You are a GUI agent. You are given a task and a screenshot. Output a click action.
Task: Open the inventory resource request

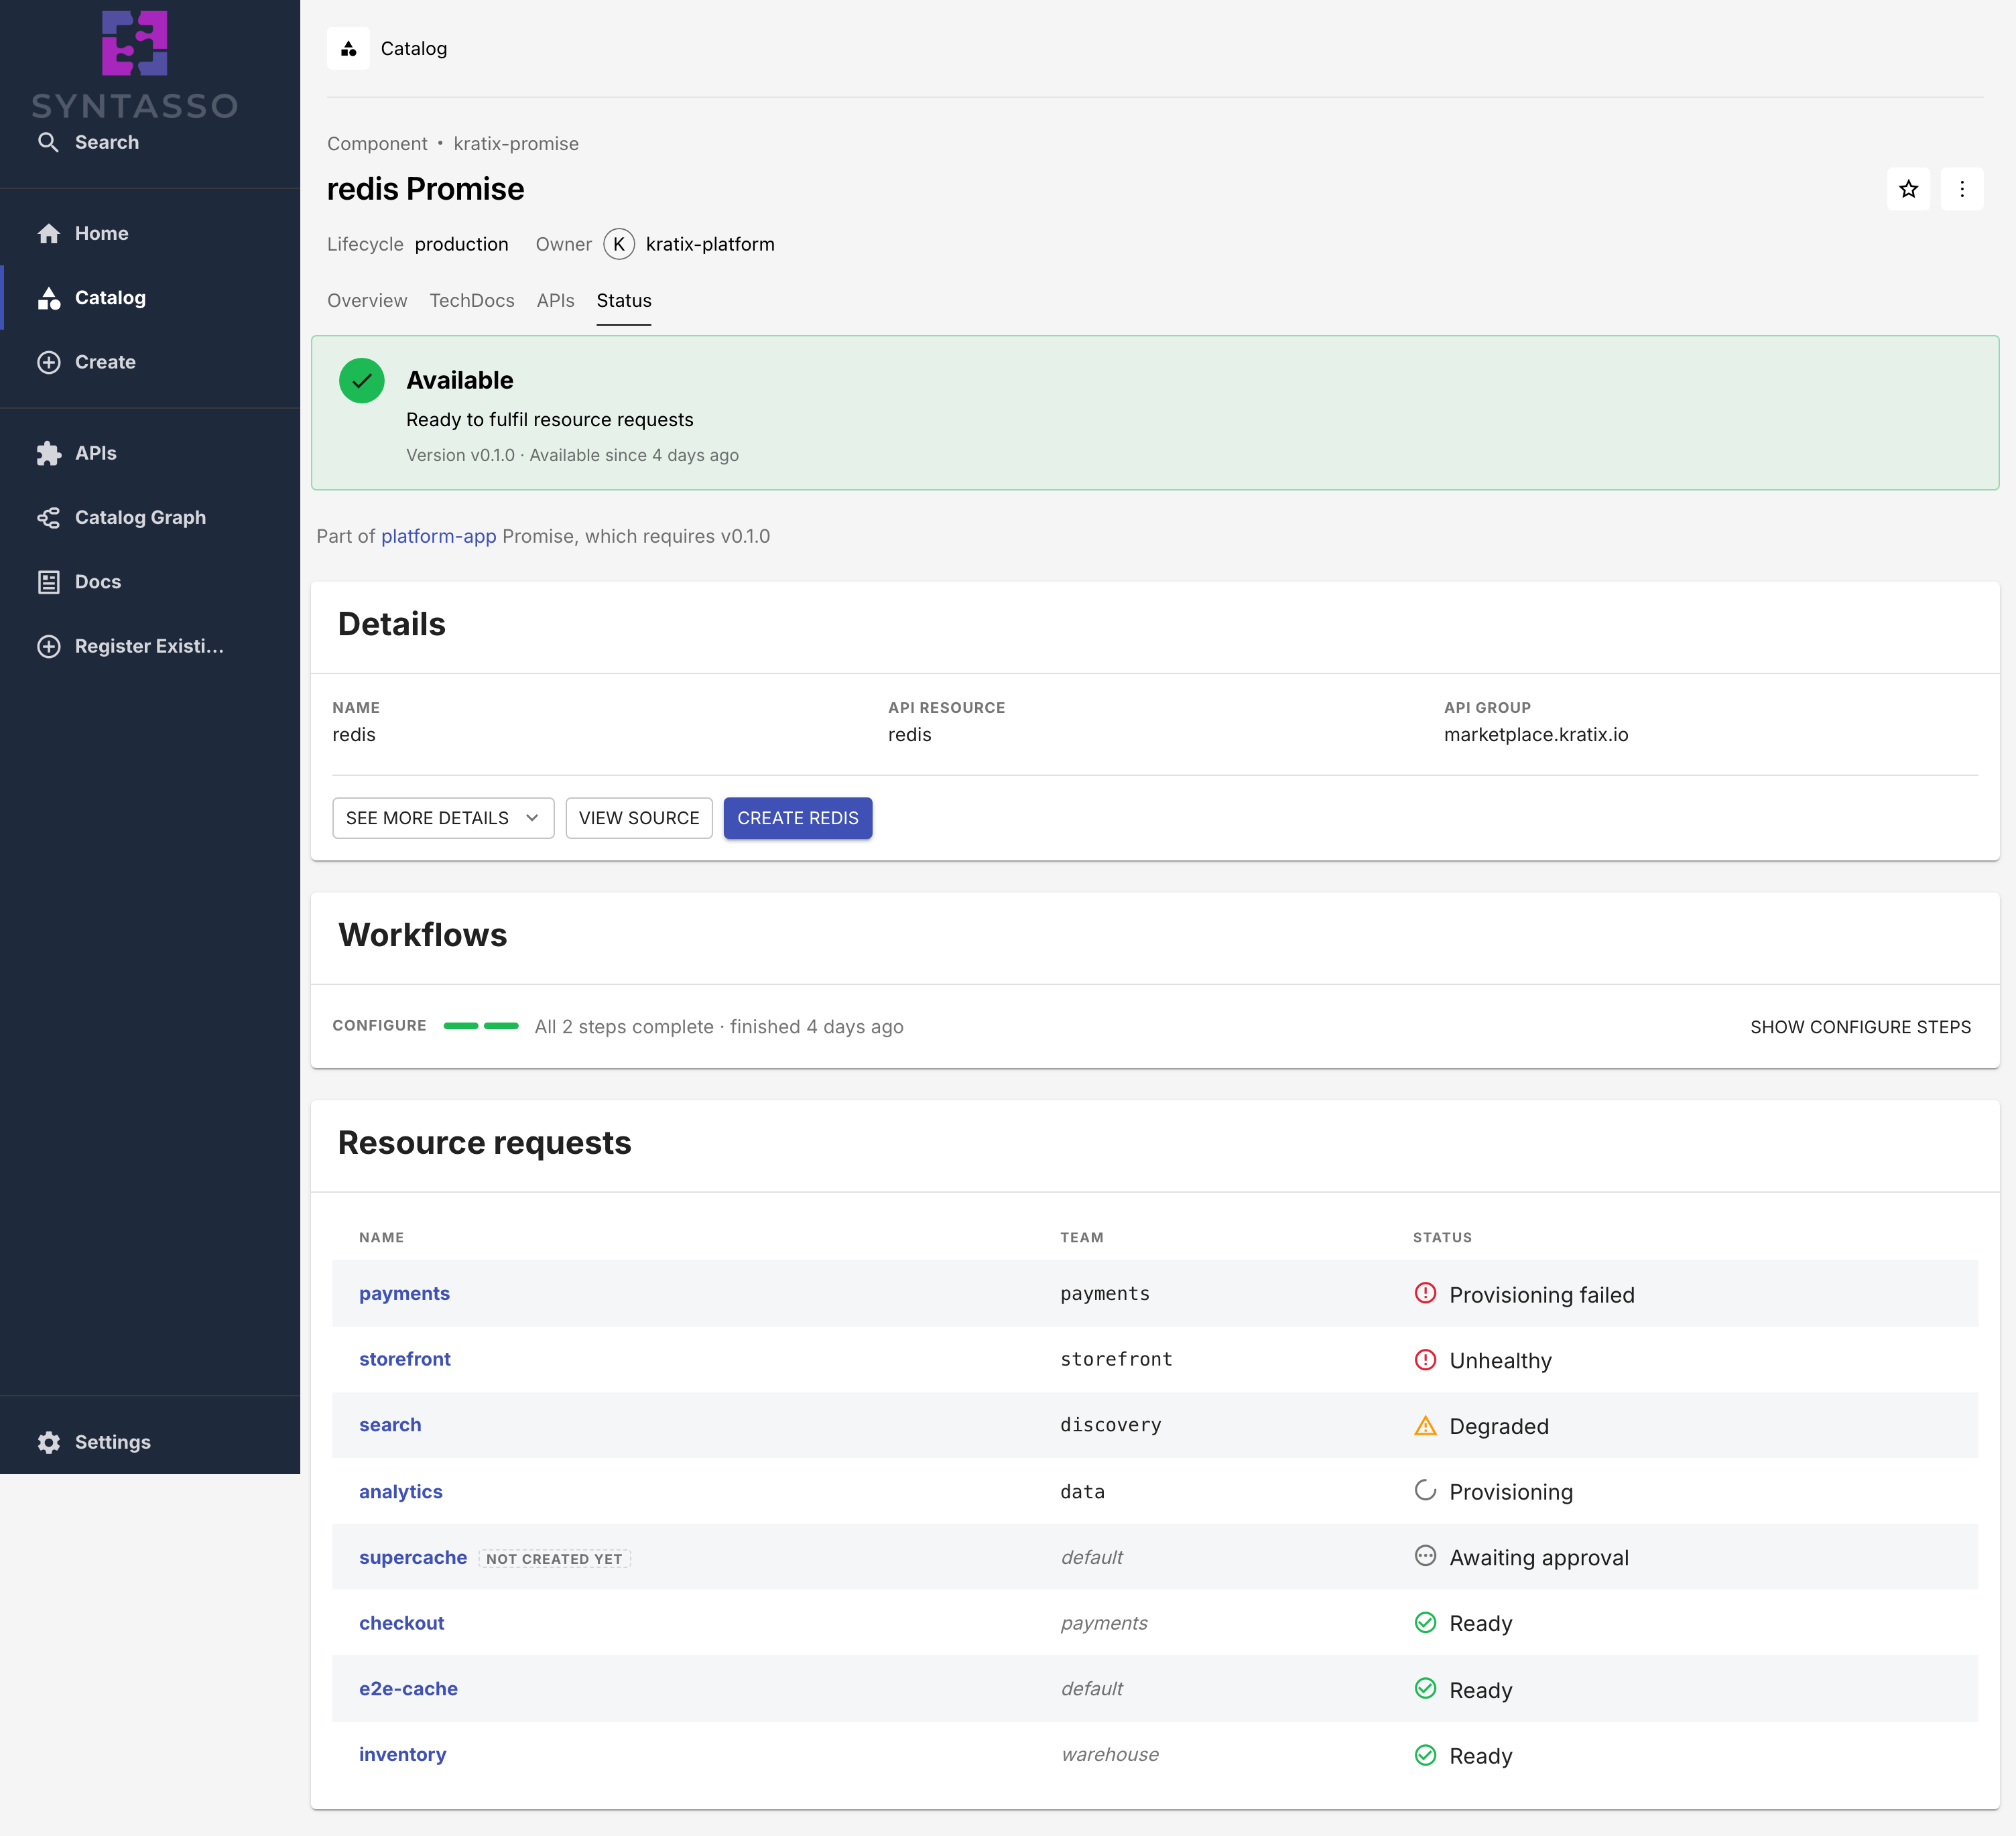(x=403, y=1755)
